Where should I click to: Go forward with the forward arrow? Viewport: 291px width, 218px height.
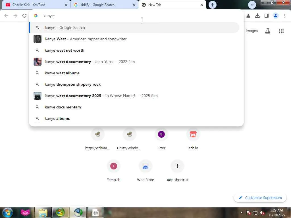click(15, 16)
